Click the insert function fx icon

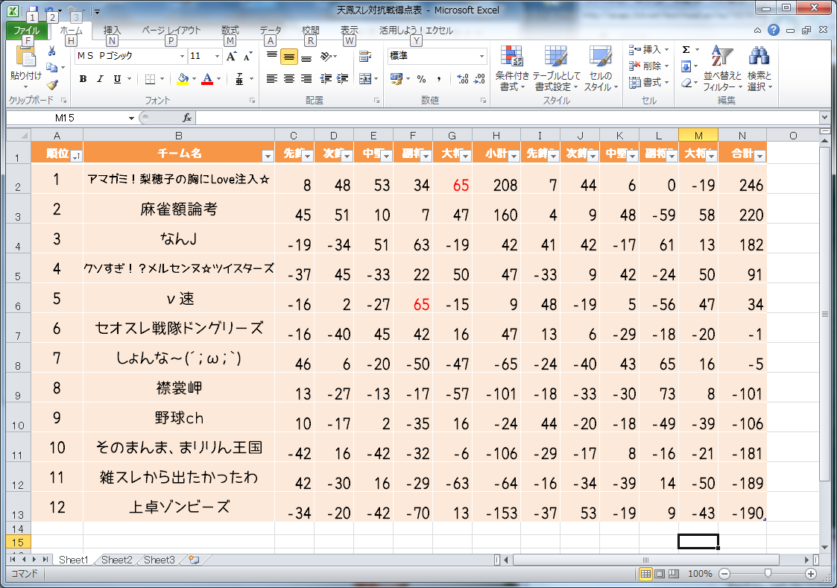[187, 118]
